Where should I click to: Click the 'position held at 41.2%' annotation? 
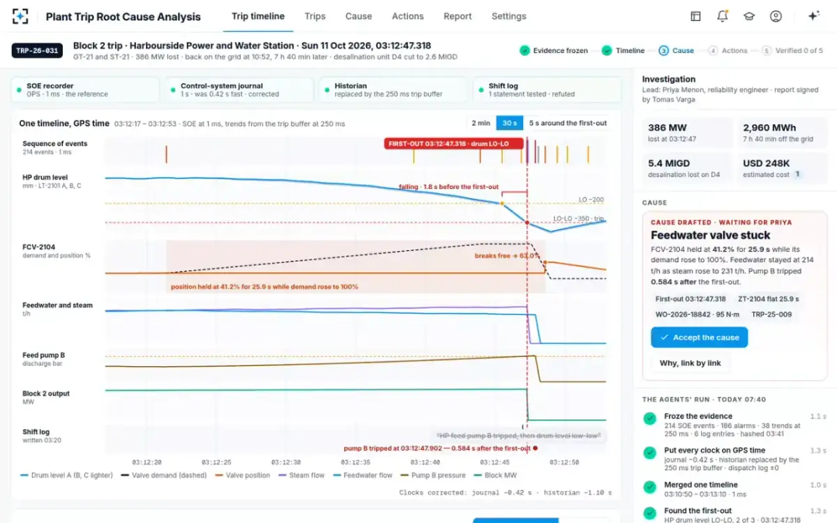pos(264,287)
